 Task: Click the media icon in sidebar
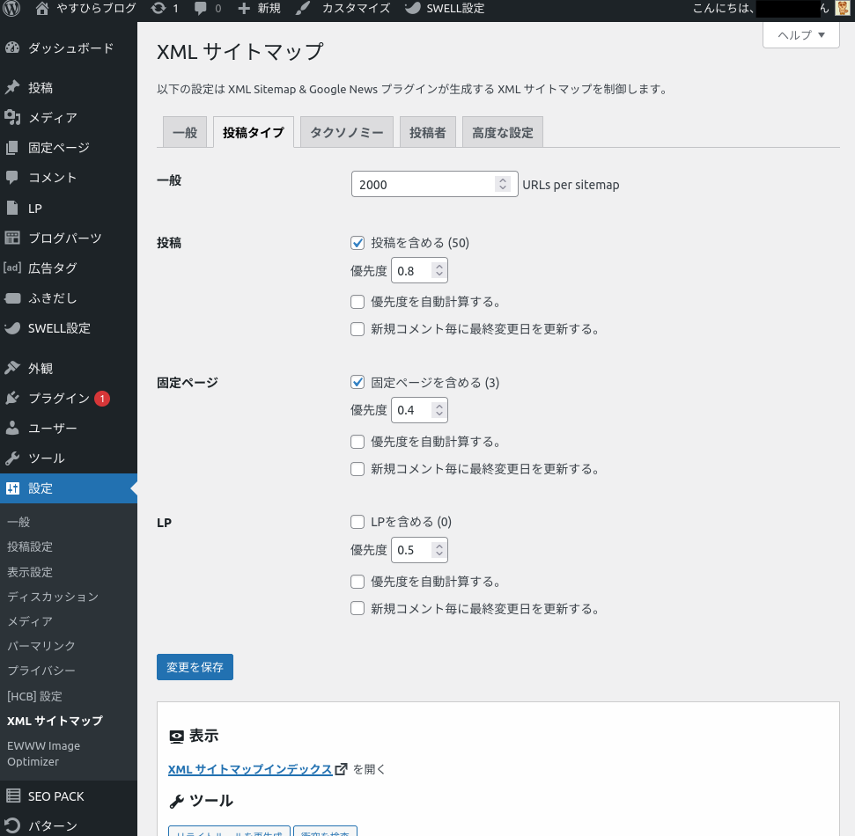click(x=12, y=118)
